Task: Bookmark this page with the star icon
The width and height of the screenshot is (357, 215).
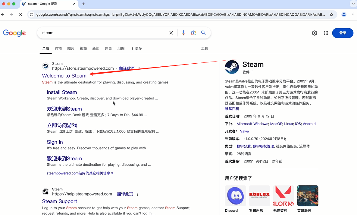Action: (331, 14)
